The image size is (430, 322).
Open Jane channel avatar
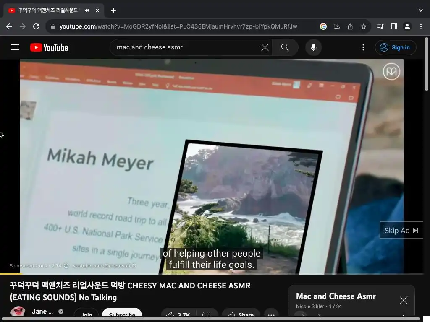click(x=18, y=312)
